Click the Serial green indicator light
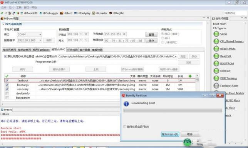 (x=216, y=34)
